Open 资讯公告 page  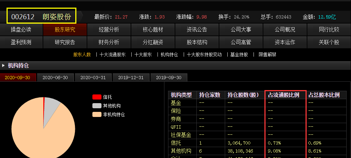197,29
